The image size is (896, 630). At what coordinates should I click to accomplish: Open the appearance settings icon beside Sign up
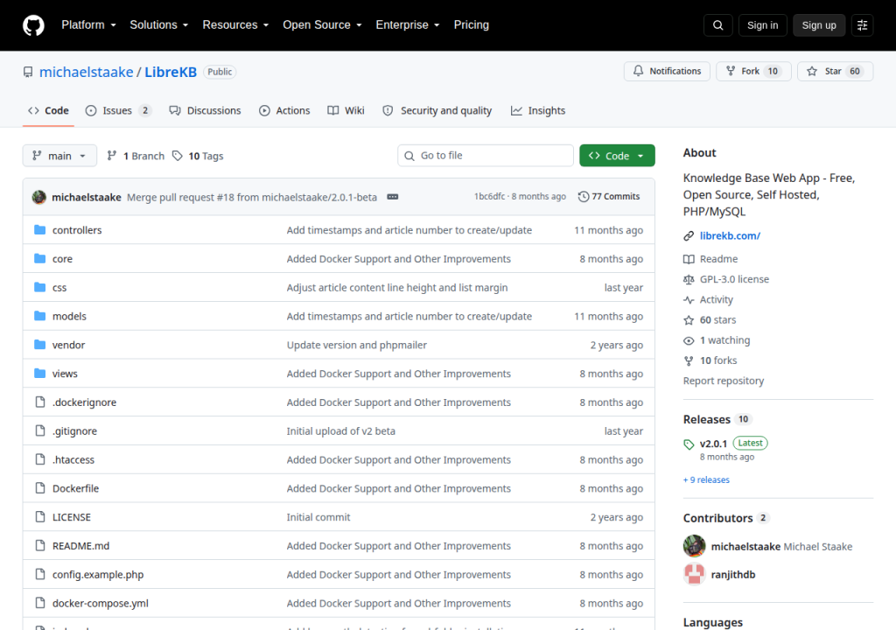[x=862, y=25]
